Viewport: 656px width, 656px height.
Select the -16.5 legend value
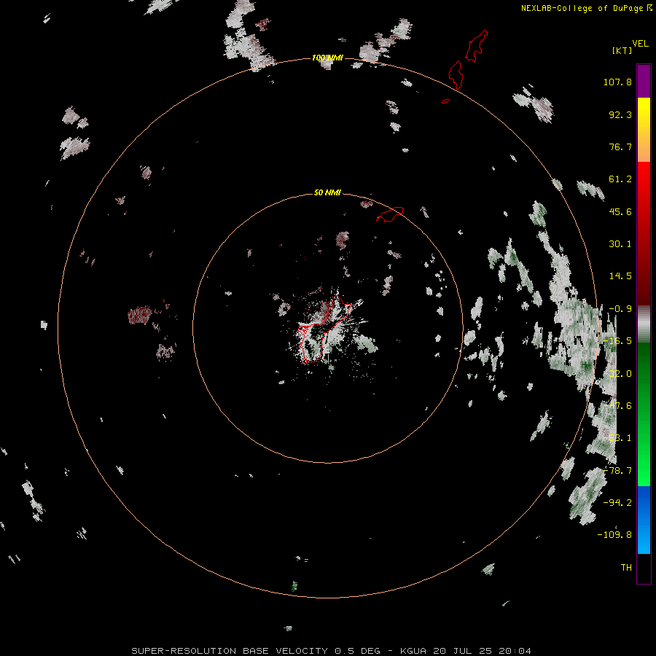point(617,341)
